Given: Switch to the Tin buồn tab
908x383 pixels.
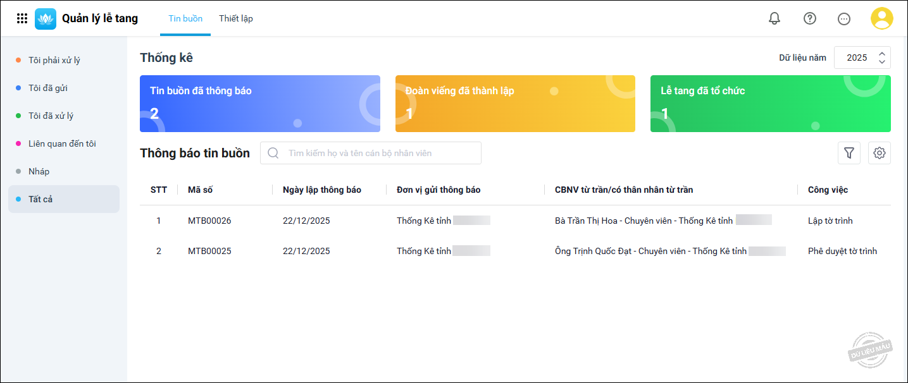Looking at the screenshot, I should coord(185,19).
